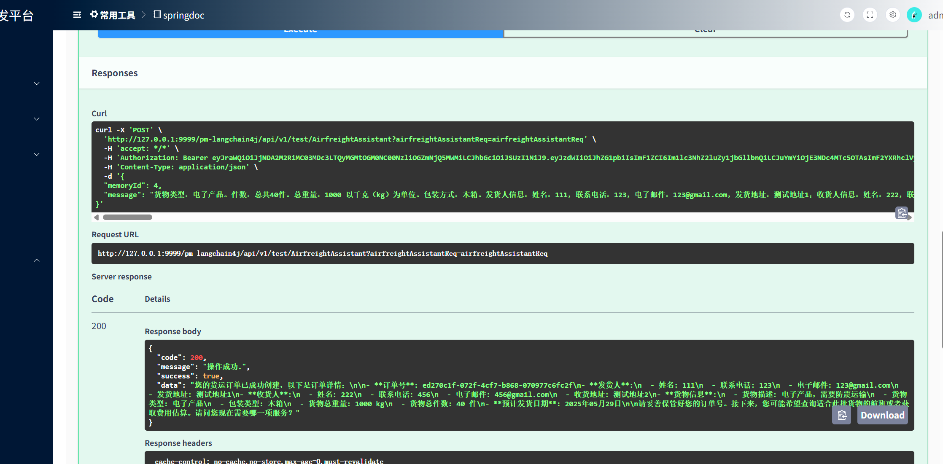943x464 pixels.
Task: Click the 发平台 platform logo text
Action: coord(17,15)
